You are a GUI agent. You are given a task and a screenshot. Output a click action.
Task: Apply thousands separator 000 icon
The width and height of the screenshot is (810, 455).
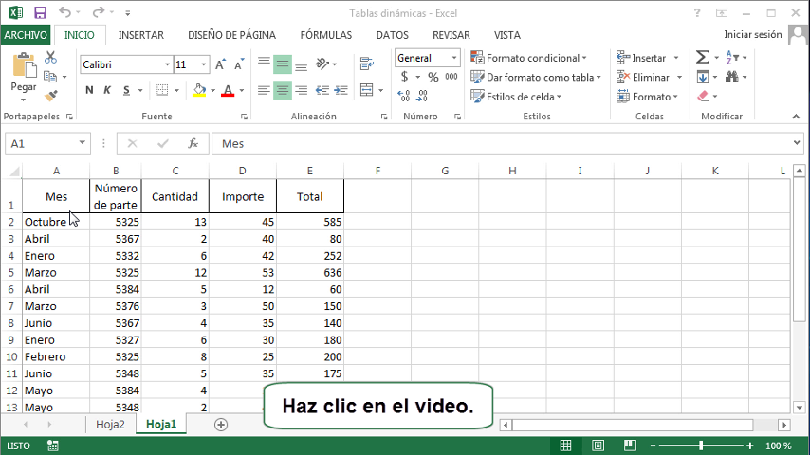tap(451, 77)
